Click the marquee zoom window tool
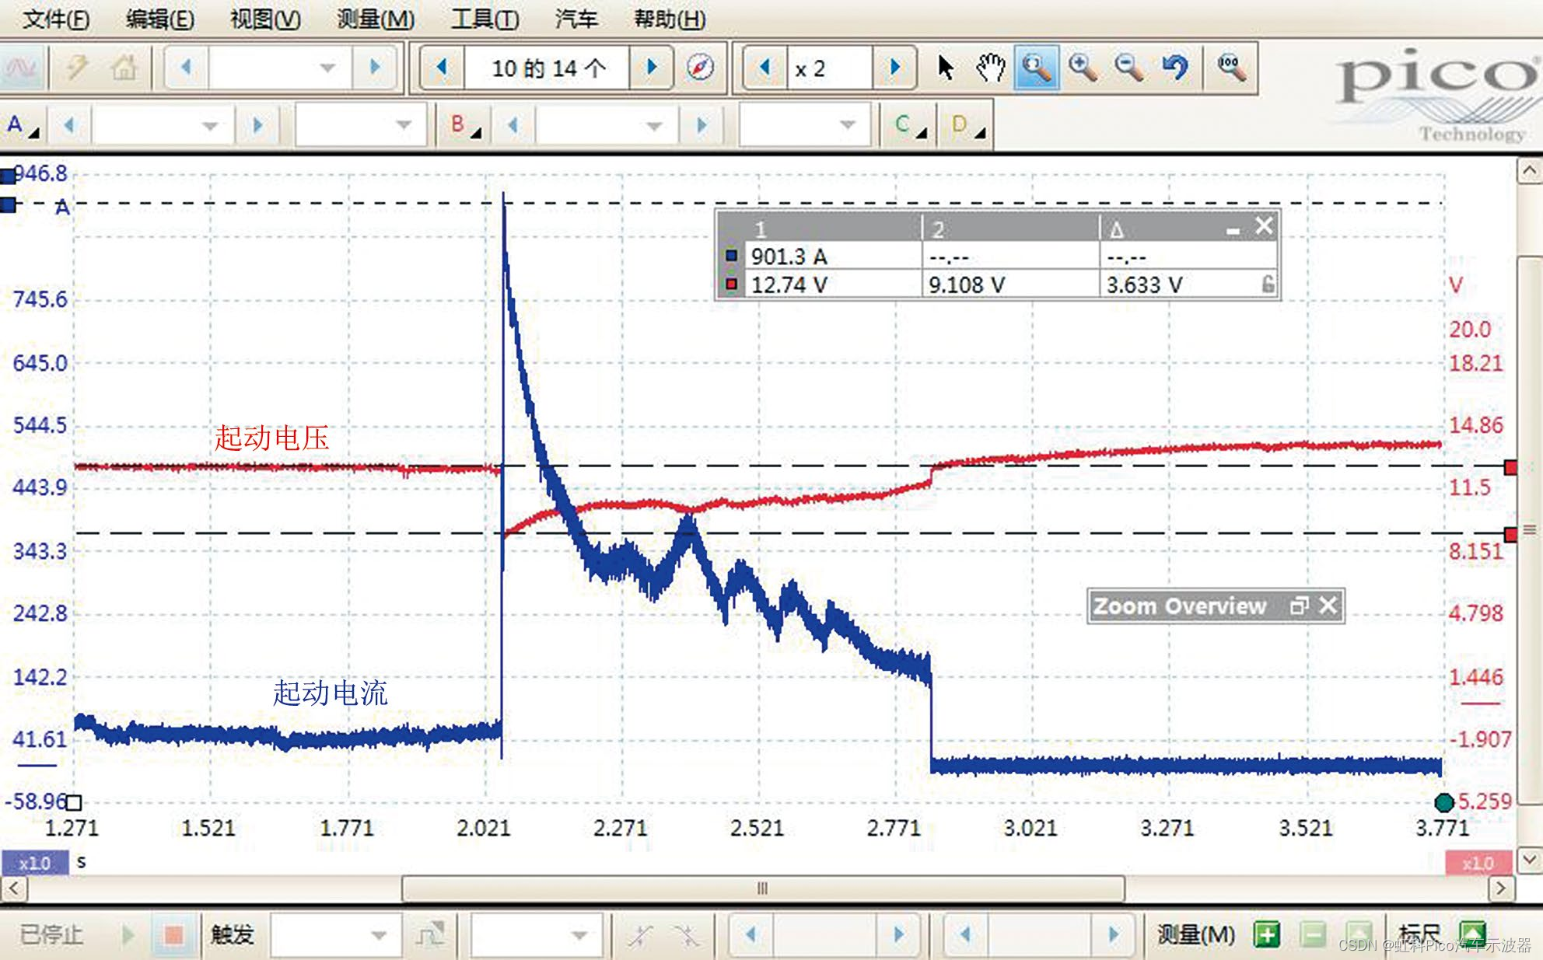This screenshot has height=960, width=1543. (1036, 68)
